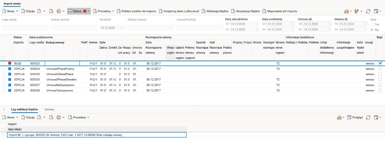Click the Logo osoby filter input field
This screenshot has height=142, width=385.
24,28
